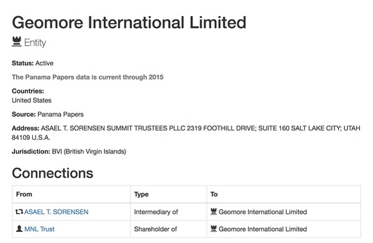Click the Entity rook icon under the title
Viewport: 373px width, 243px height.
pyautogui.click(x=17, y=42)
